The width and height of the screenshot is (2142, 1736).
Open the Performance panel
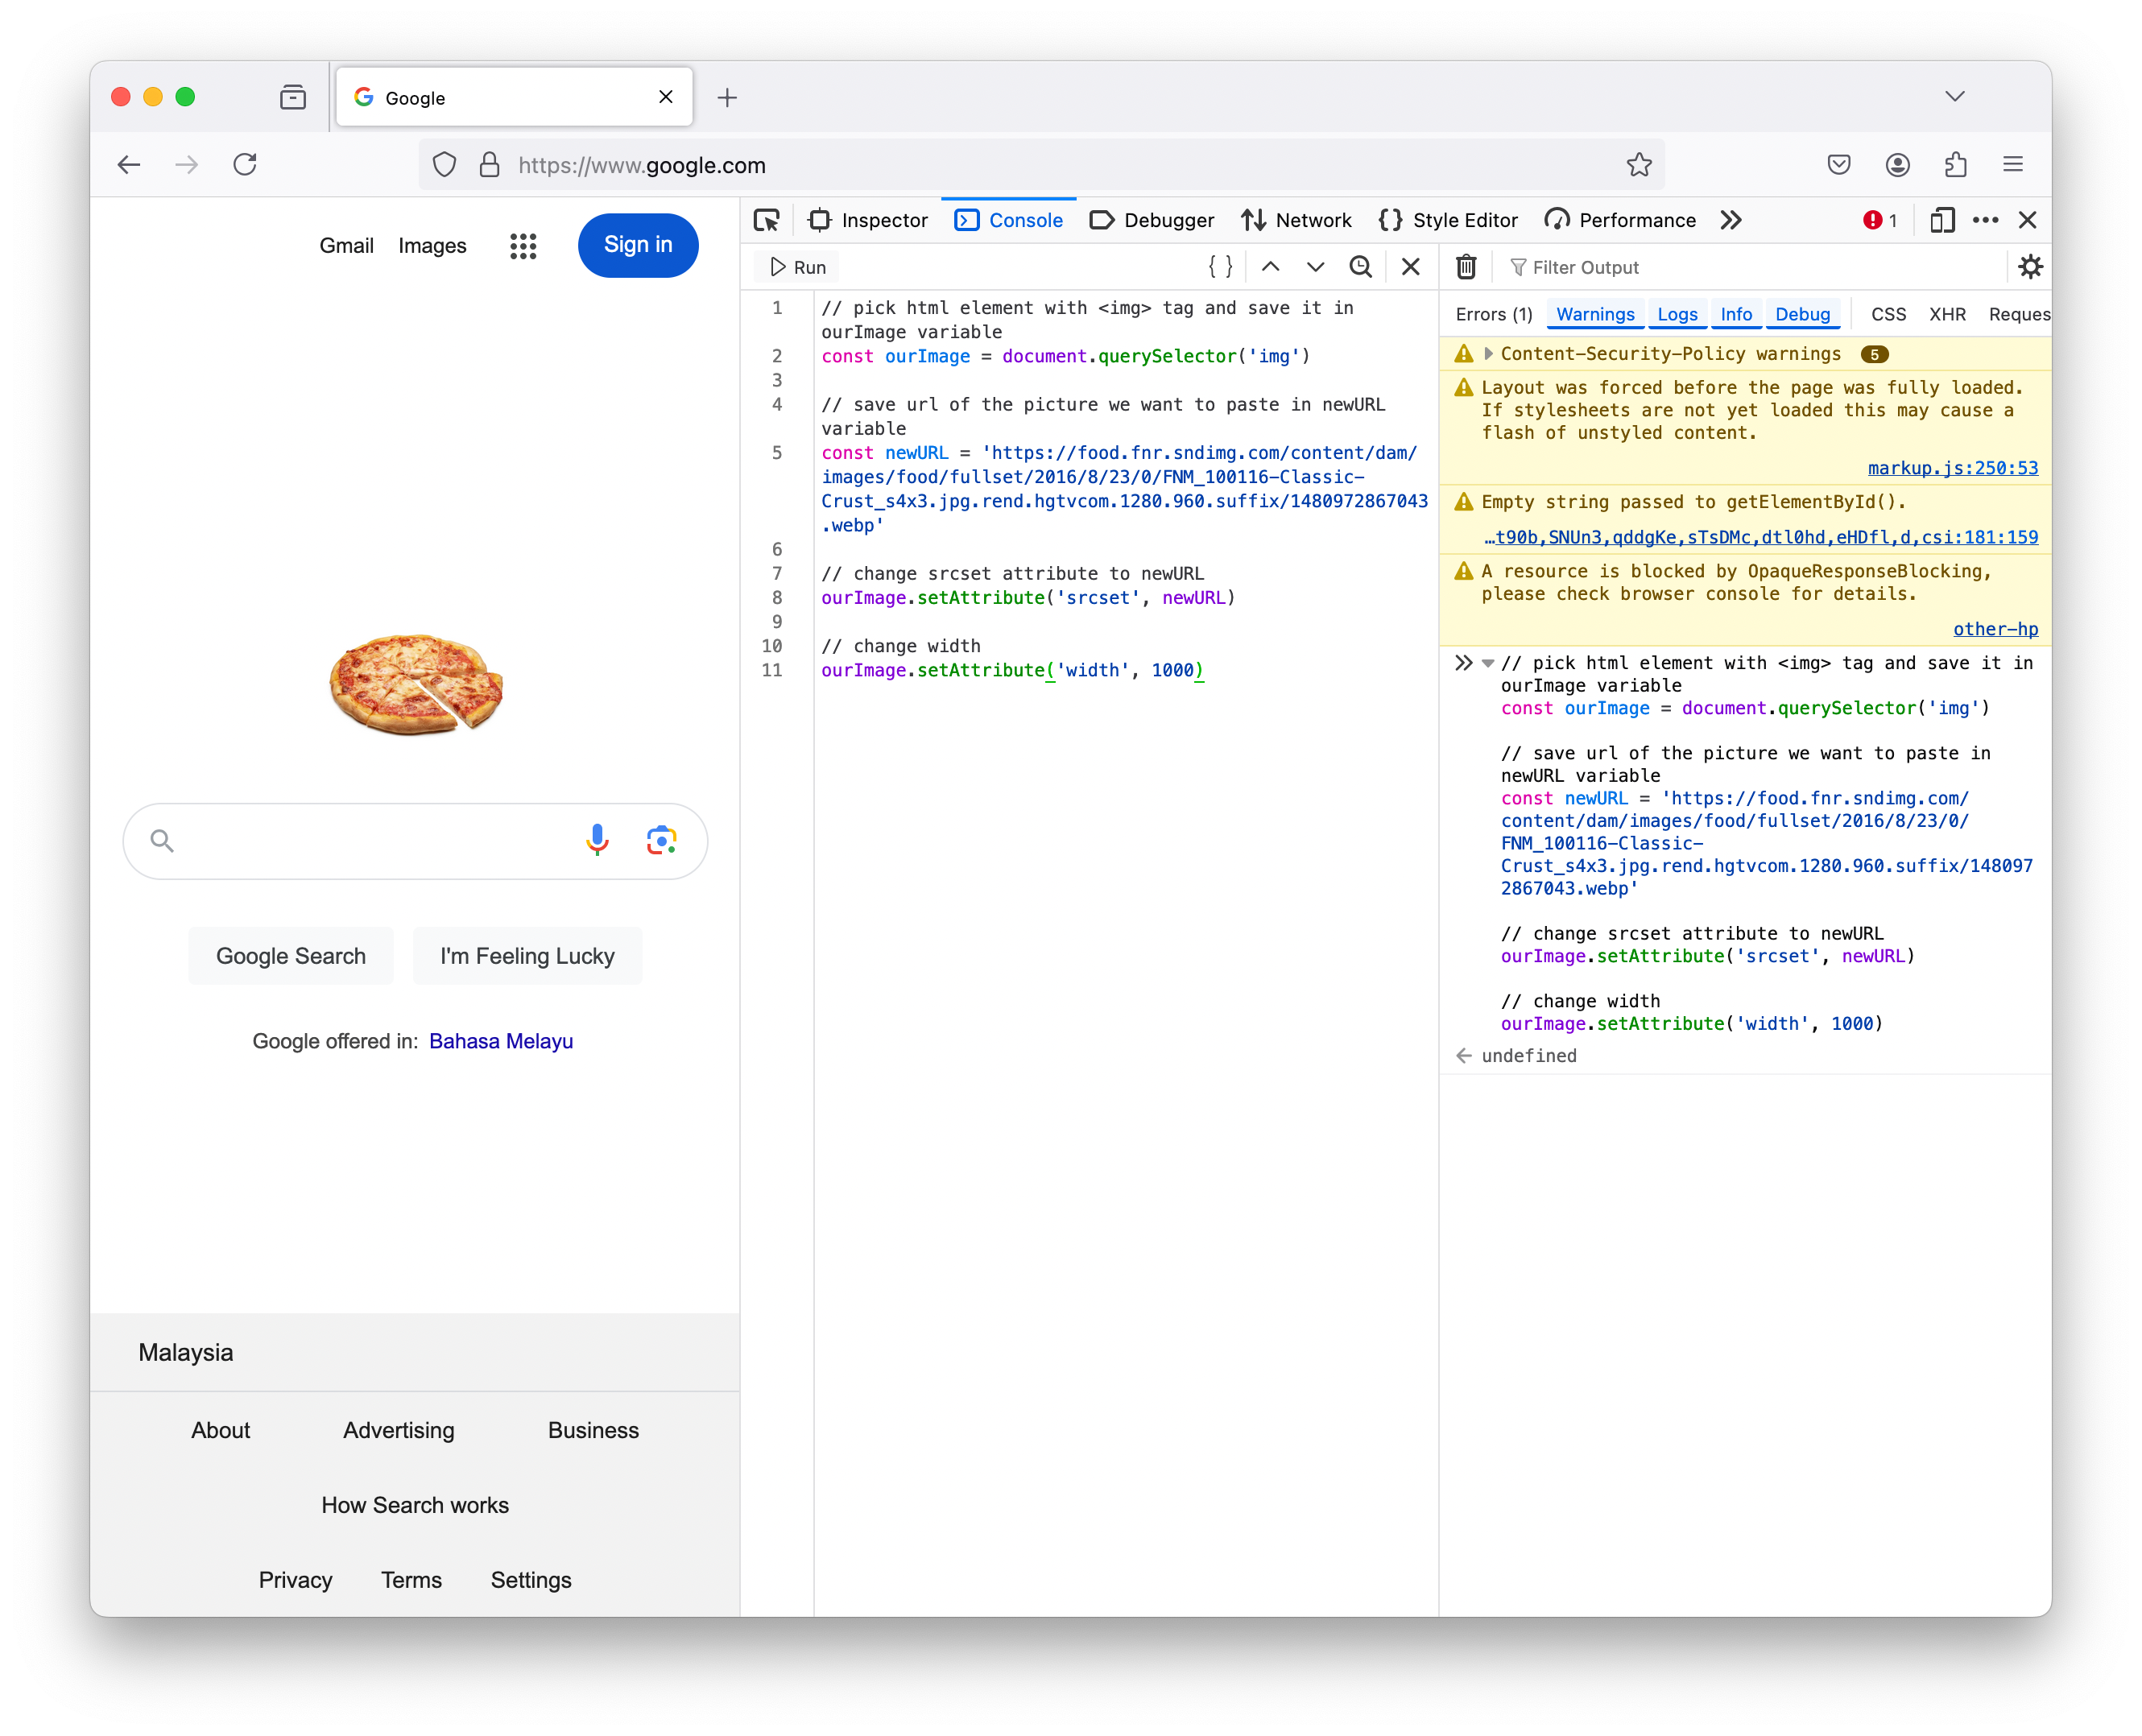point(1621,220)
